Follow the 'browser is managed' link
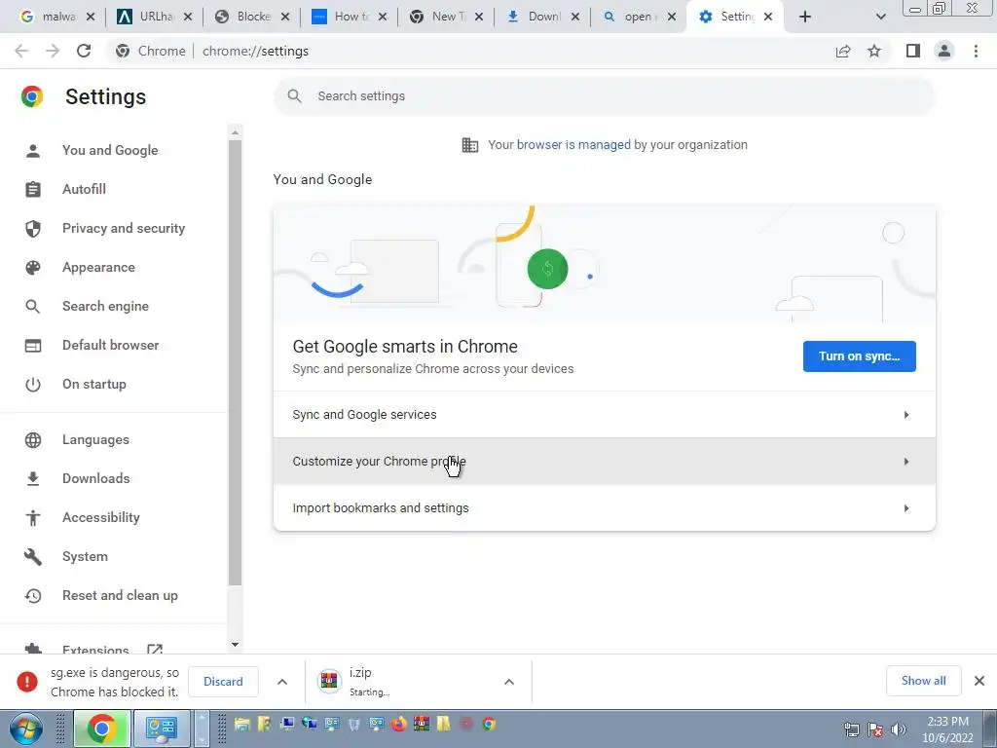Image resolution: width=997 pixels, height=748 pixels. (x=573, y=144)
